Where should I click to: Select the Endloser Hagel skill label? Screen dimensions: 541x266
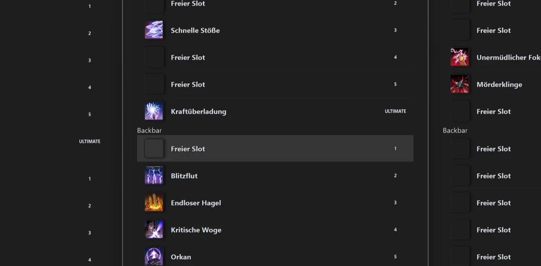(x=196, y=203)
